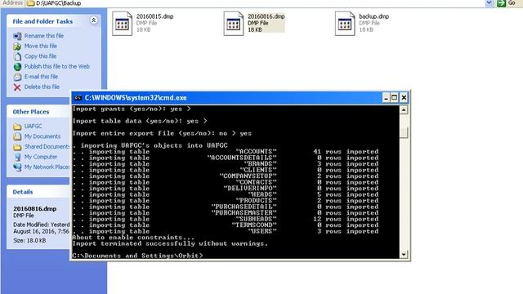This screenshot has height=294, width=523.
Task: Rename this file link
Action: pyautogui.click(x=43, y=36)
